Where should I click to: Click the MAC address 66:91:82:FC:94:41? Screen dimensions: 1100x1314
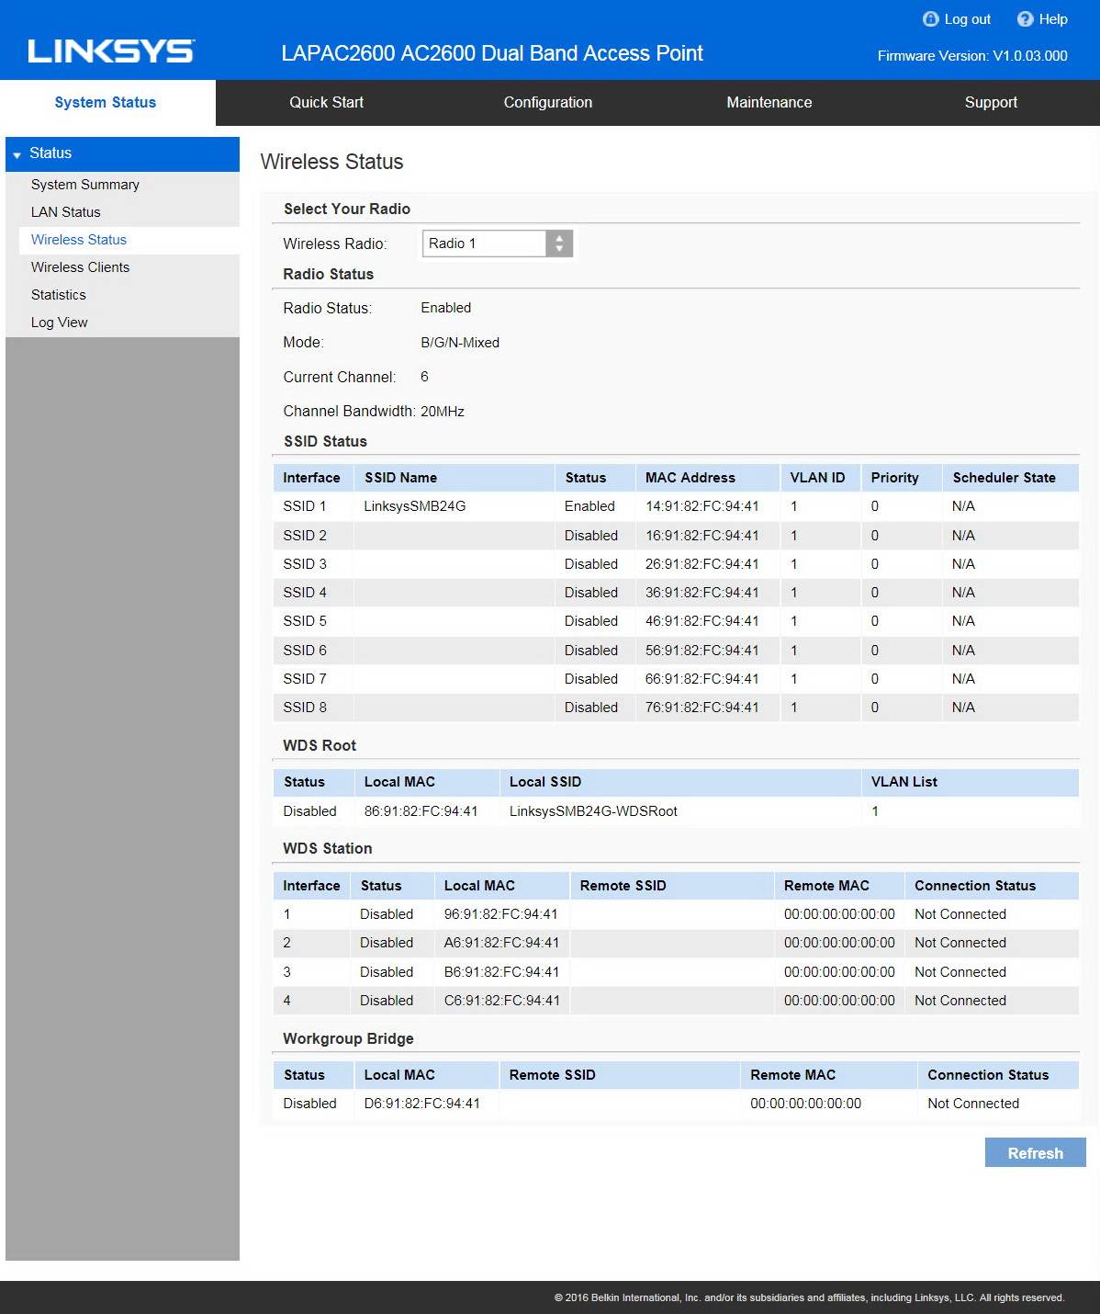click(702, 679)
